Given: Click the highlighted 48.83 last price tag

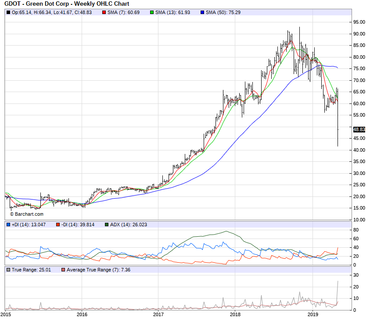Looking at the screenshot, I should click(359, 129).
